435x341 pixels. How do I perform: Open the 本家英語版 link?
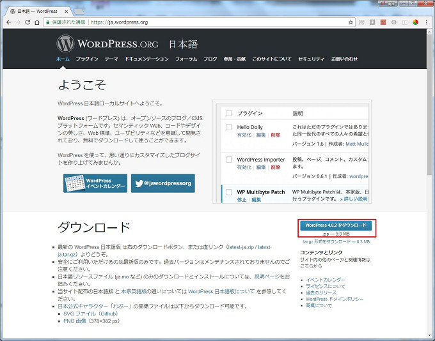point(134,291)
